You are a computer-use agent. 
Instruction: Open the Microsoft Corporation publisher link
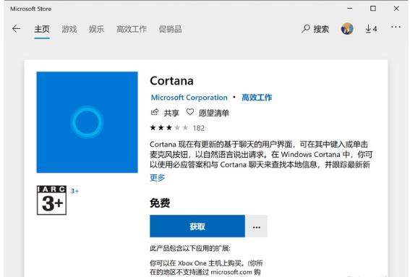tap(189, 98)
